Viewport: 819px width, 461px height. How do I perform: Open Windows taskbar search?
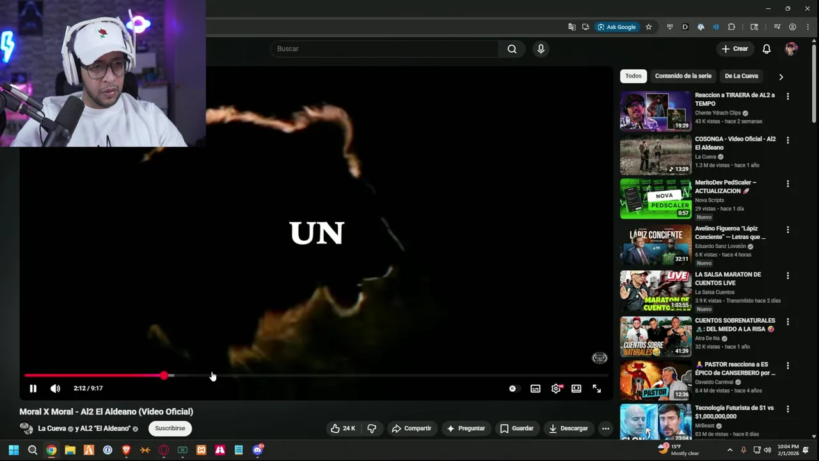pyautogui.click(x=33, y=450)
